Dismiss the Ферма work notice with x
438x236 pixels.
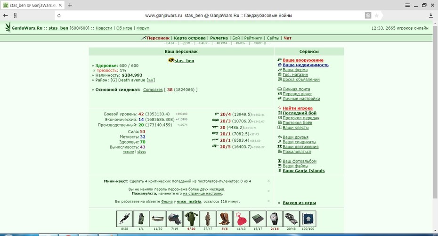[x=268, y=201]
